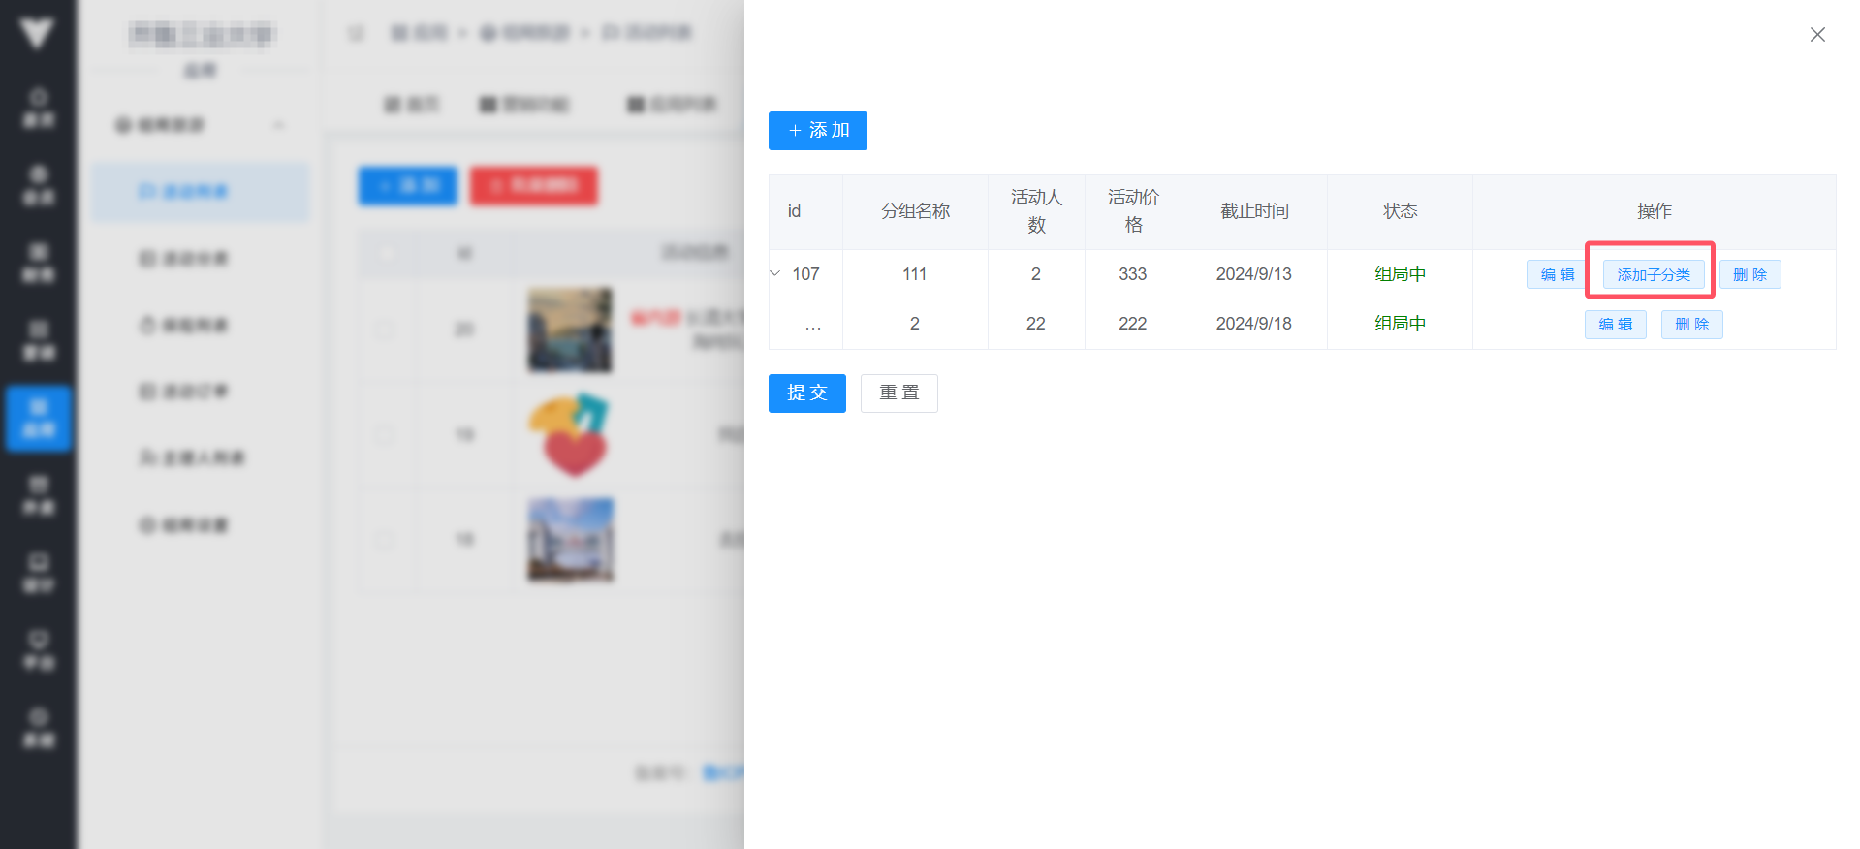This screenshot has width=1860, height=849.
Task: Edit the group named 111
Action: tap(1557, 275)
